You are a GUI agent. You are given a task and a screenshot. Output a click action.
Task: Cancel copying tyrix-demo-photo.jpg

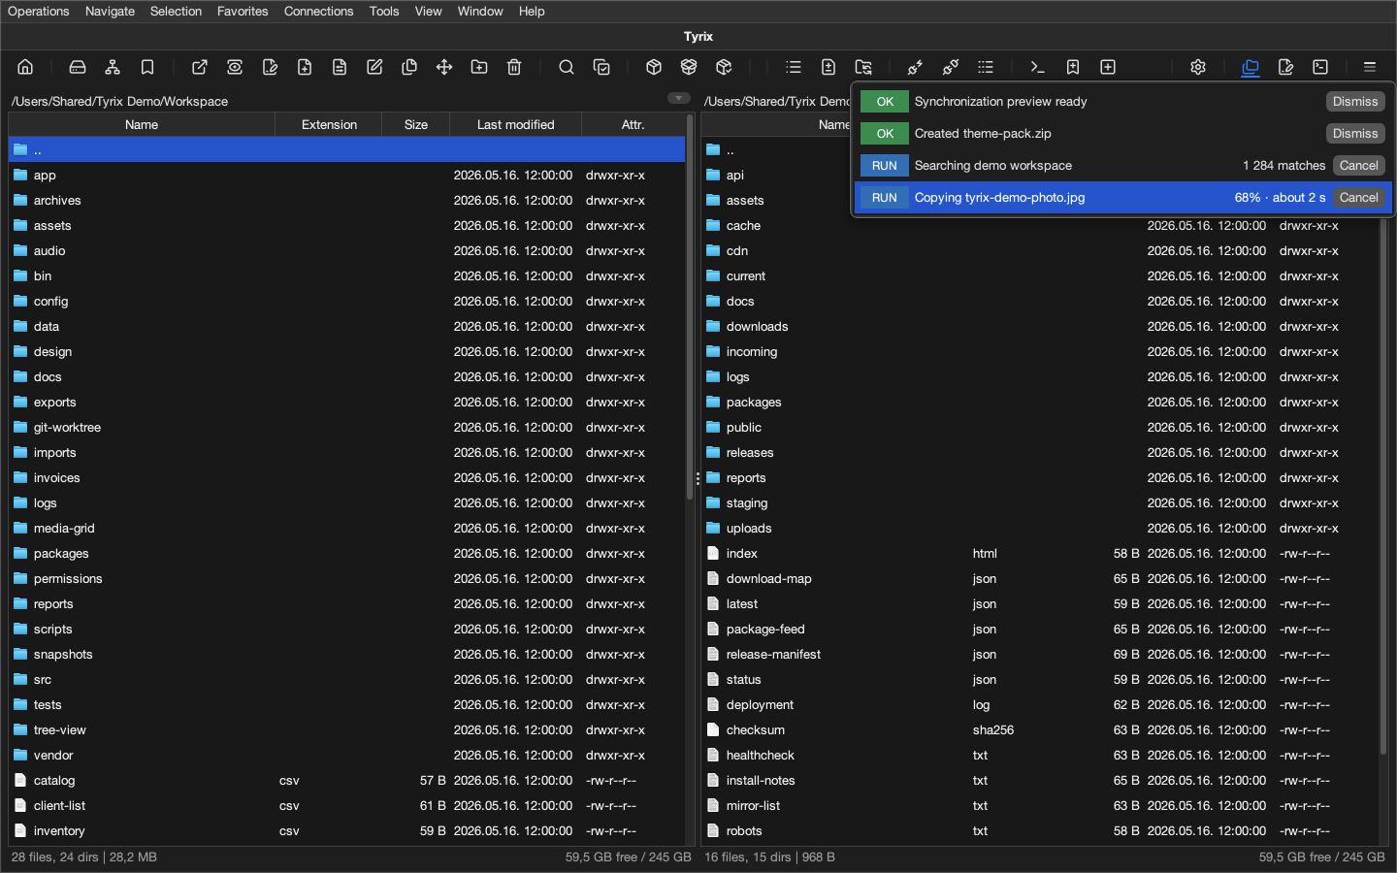[1358, 198]
